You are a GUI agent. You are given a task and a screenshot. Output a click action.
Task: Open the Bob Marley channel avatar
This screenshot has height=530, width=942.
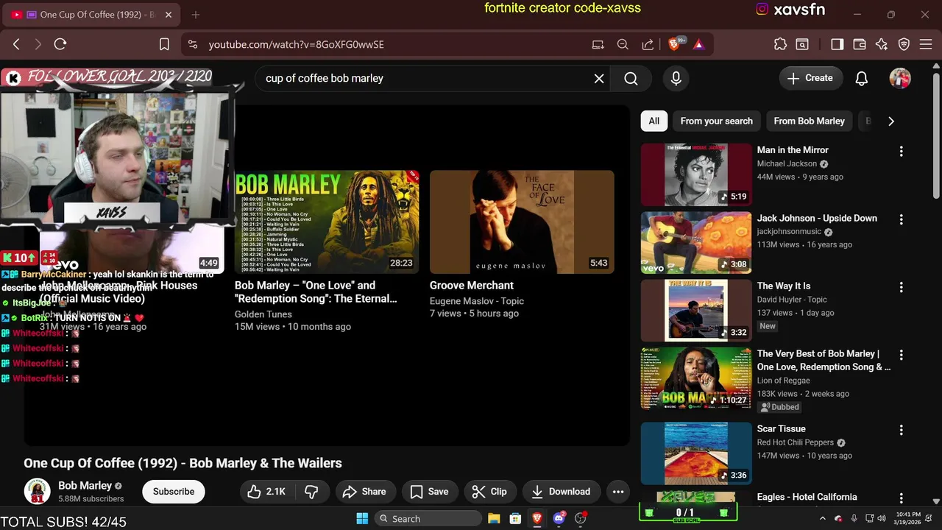[x=37, y=491]
